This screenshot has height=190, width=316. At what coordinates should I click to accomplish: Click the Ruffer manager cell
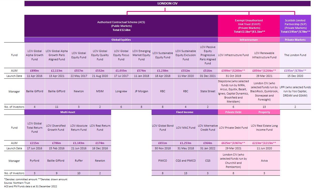pyautogui.click(x=79, y=161)
